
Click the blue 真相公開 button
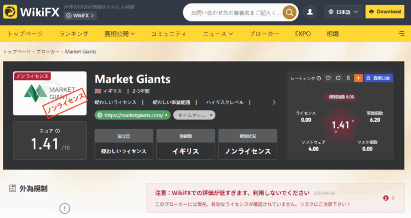point(378,78)
